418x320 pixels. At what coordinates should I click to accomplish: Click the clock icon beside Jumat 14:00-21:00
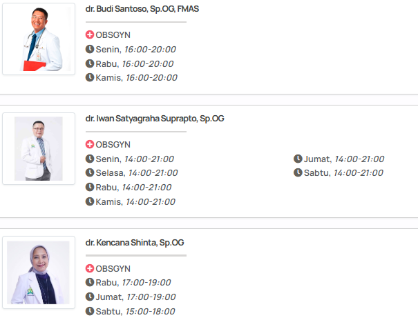(298, 159)
